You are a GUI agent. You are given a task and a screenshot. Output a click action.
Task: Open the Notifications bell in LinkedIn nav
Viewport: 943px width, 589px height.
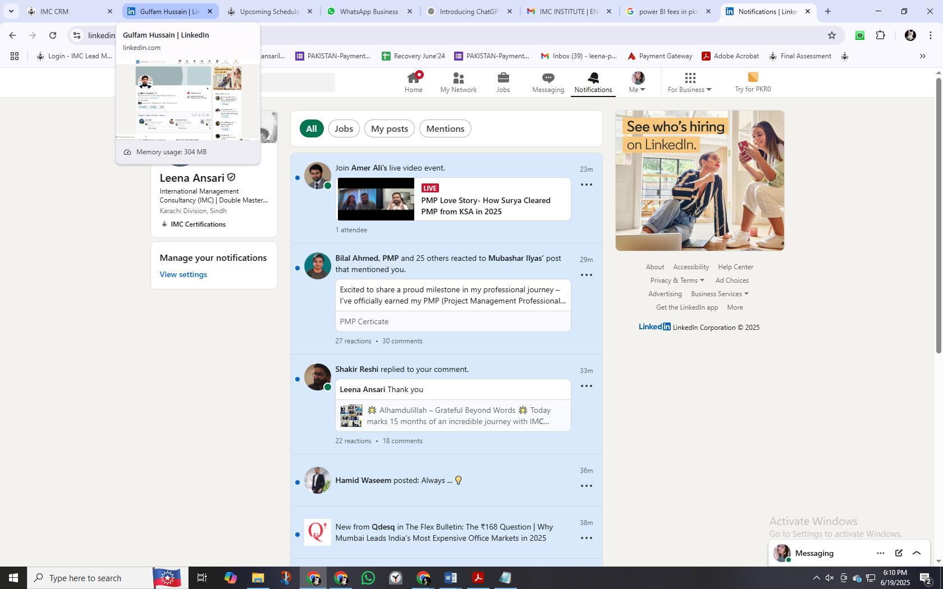point(593,82)
